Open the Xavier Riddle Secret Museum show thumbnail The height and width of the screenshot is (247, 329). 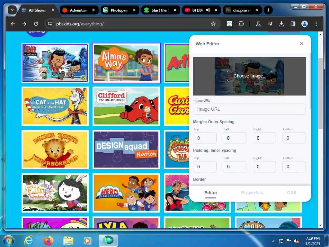pyautogui.click(x=55, y=63)
